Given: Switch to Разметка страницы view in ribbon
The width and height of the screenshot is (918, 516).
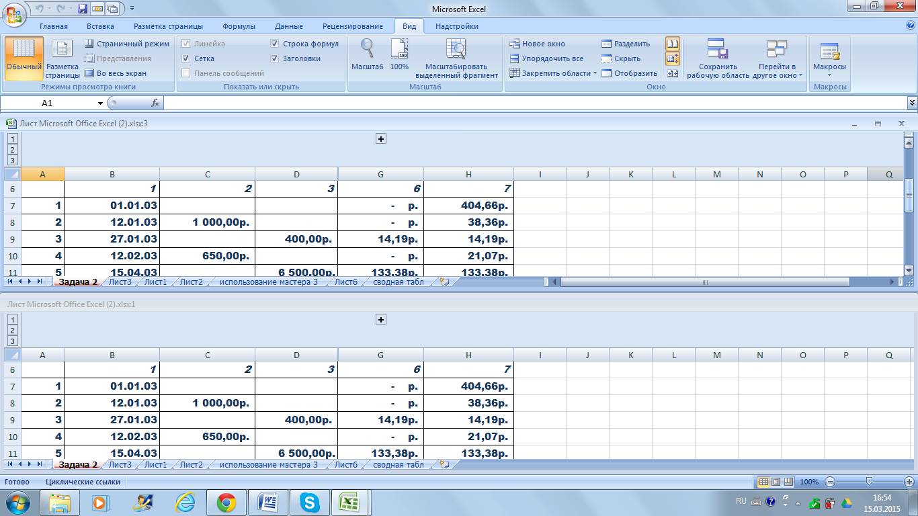Looking at the screenshot, I should coord(62,58).
